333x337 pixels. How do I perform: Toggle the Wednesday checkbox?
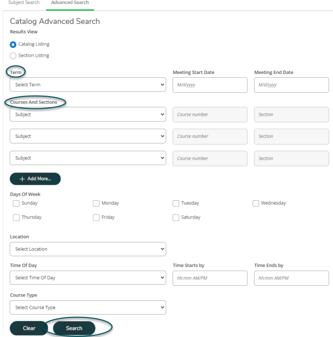(x=256, y=204)
